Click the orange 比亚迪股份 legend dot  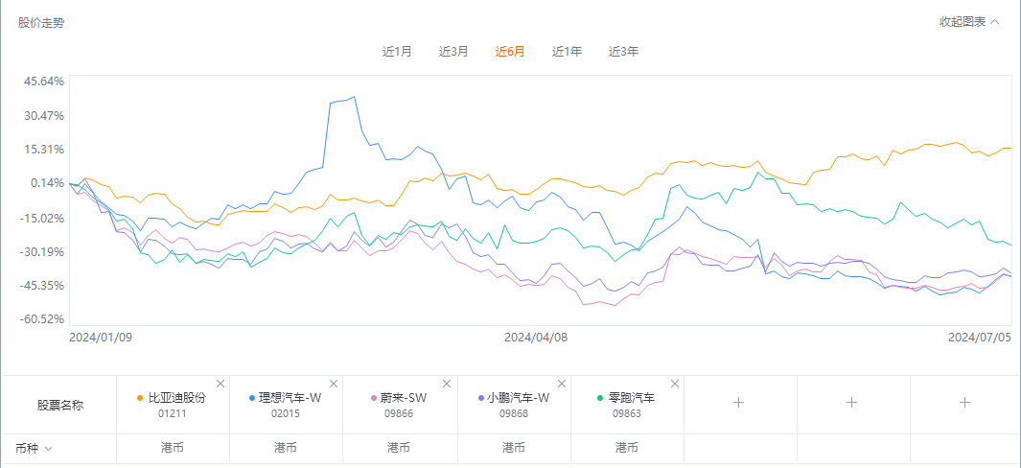[140, 398]
